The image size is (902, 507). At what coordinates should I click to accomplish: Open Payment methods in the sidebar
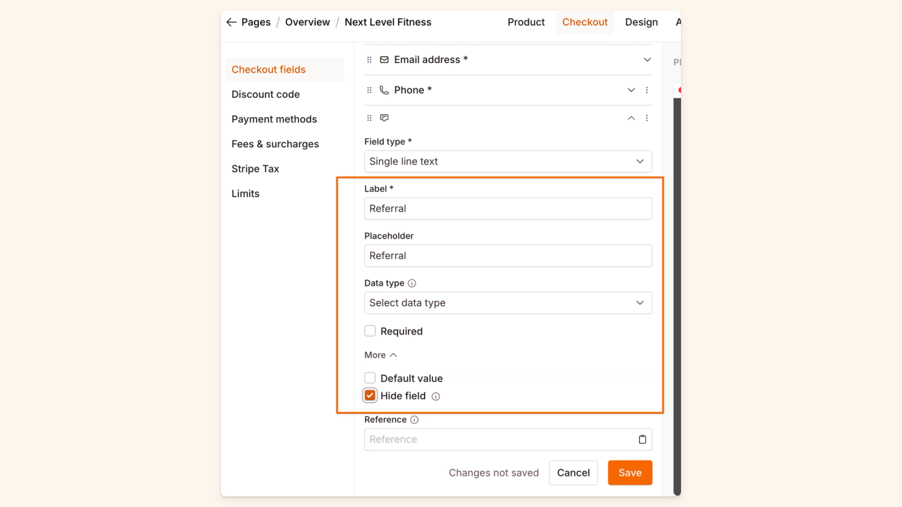tap(274, 119)
